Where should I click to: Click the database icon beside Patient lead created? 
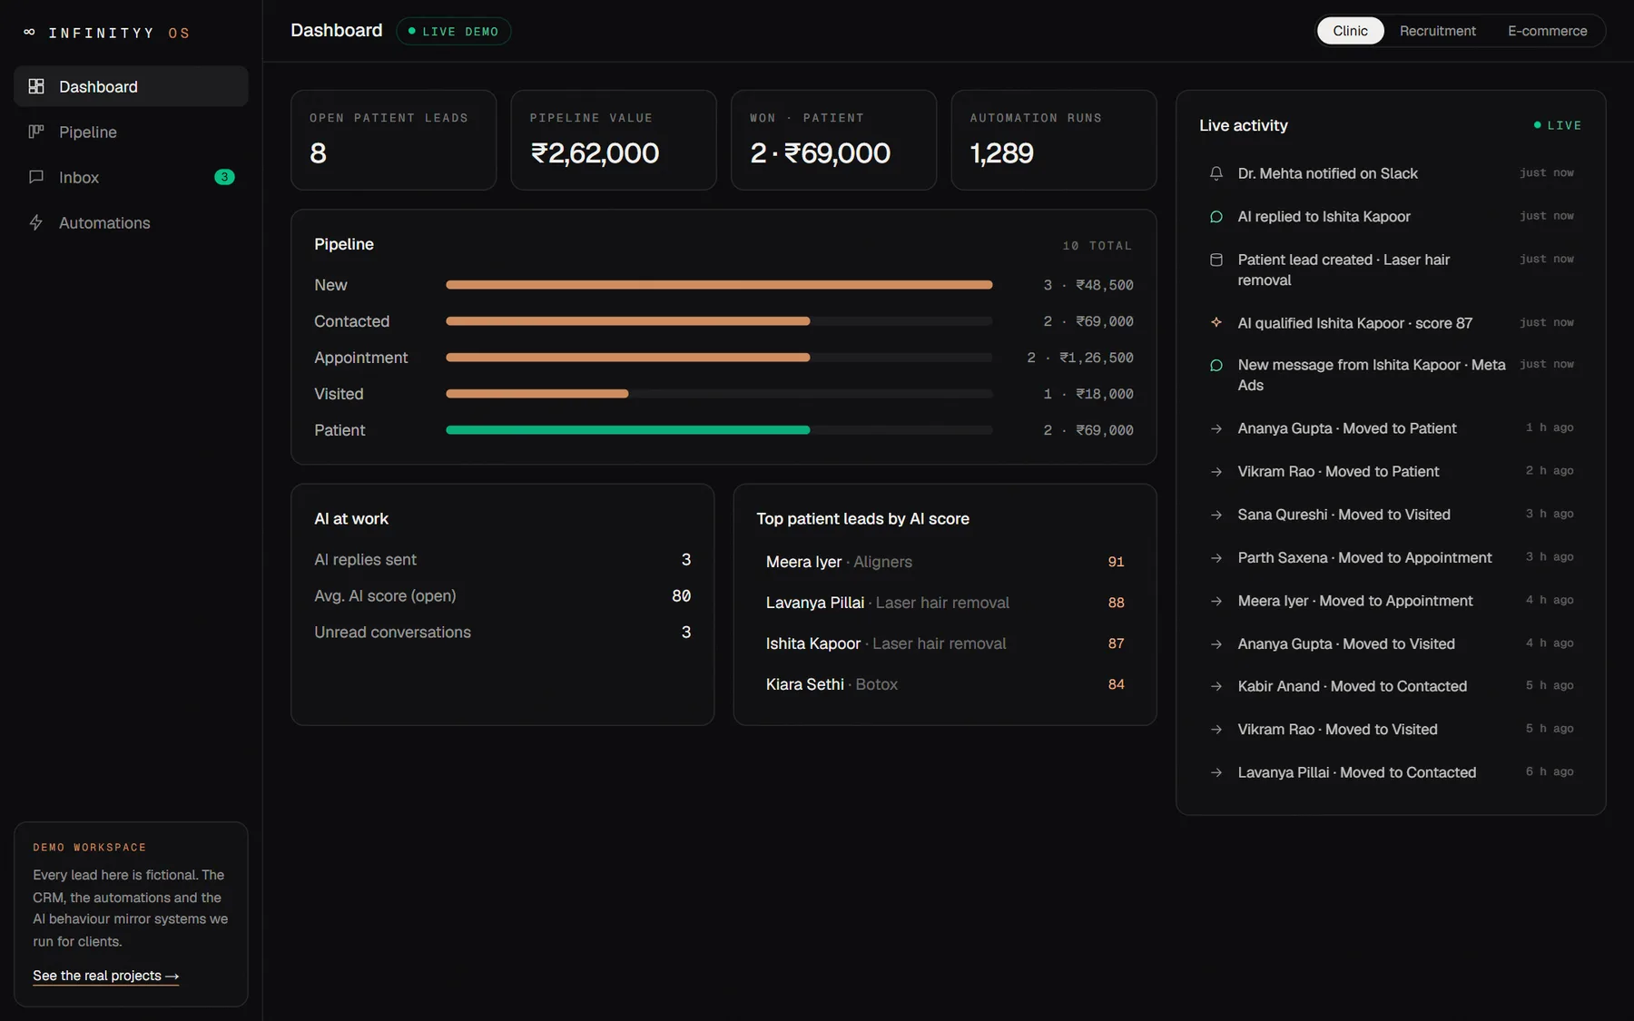pos(1216,260)
